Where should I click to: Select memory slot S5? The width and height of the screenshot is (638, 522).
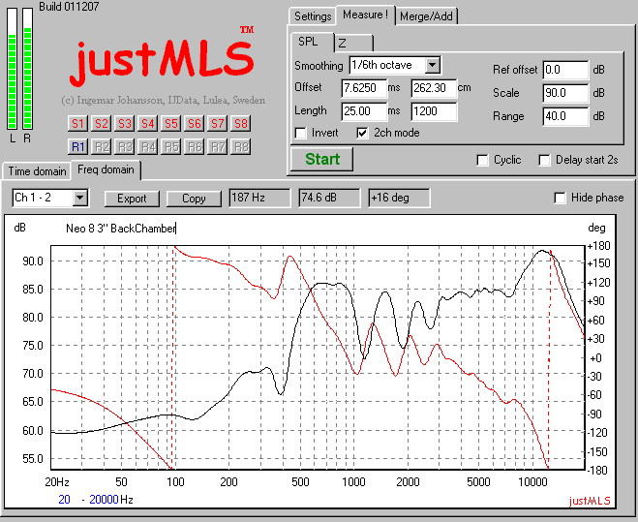(171, 123)
